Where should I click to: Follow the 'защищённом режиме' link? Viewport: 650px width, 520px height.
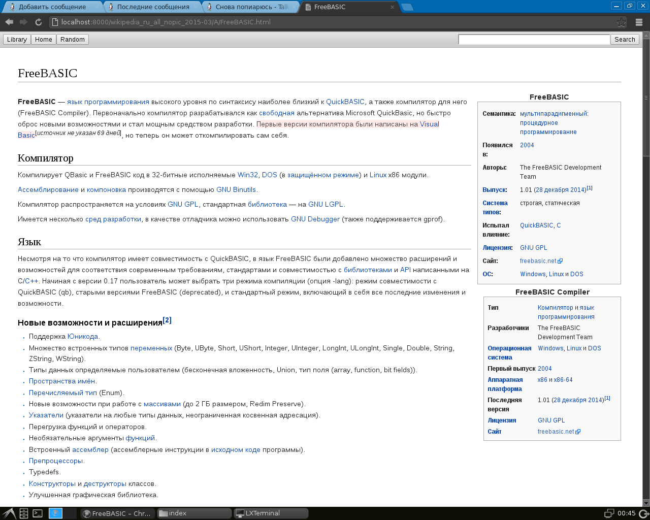pyautogui.click(x=323, y=175)
